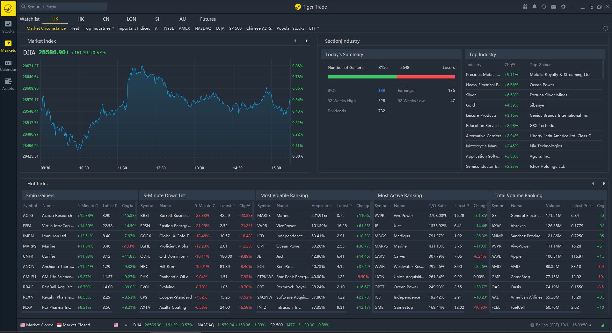The height and width of the screenshot is (333, 612).
Task: Switch to the Futures tab
Action: (208, 19)
